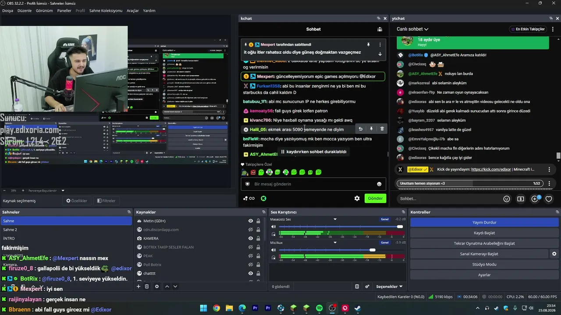This screenshot has height=315, width=561.
Task: Open kchat settings gear icon
Action: pyautogui.click(x=357, y=198)
